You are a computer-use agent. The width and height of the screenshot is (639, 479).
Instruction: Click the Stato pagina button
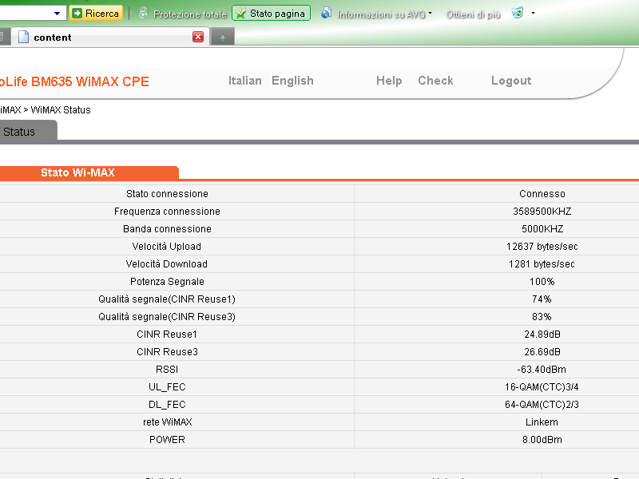point(271,14)
